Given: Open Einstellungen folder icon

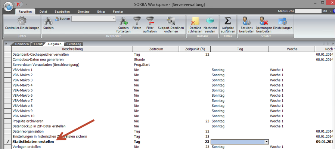Looking at the screenshot, I should coord(283,21).
